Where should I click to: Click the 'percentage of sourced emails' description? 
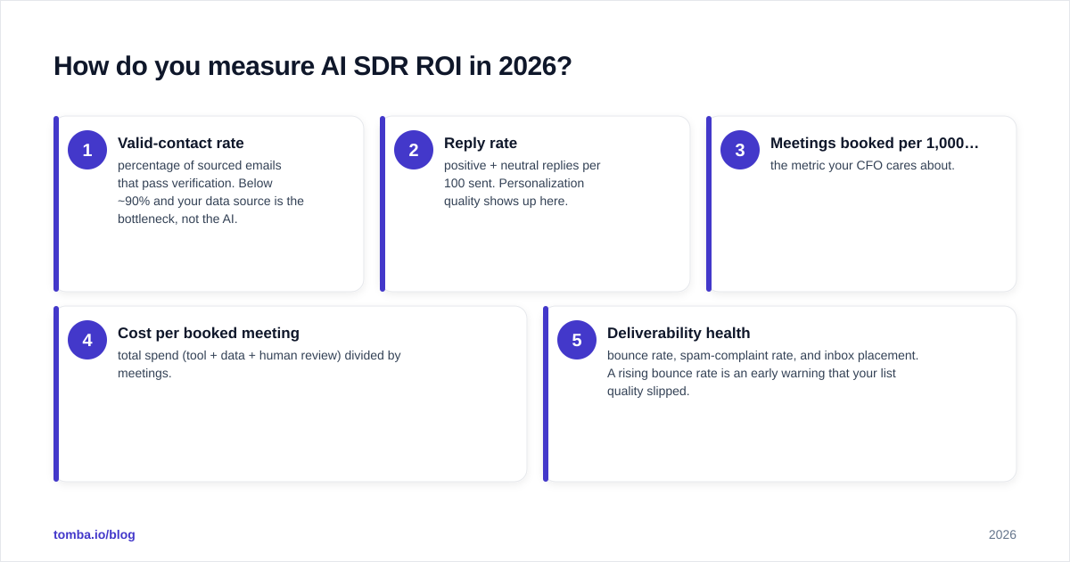(210, 192)
